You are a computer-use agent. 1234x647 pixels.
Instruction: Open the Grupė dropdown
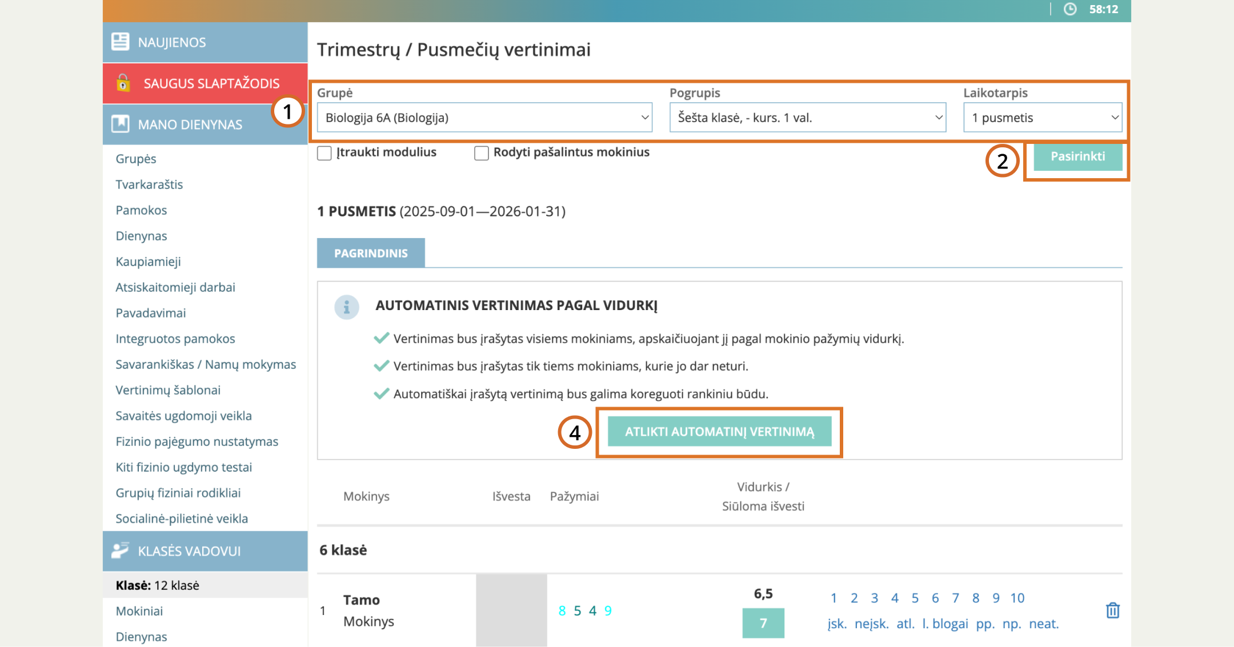coord(484,118)
